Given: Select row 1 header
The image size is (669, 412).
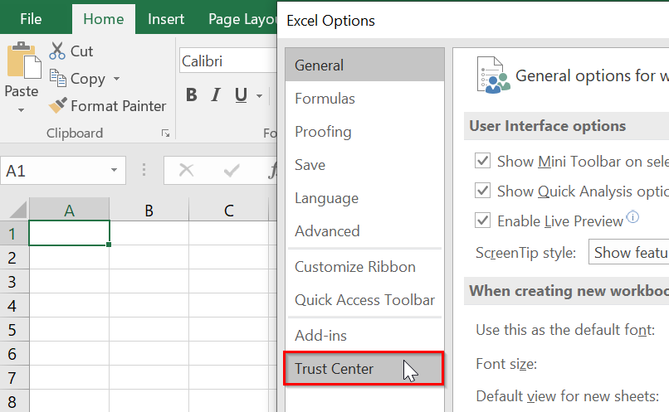Looking at the screenshot, I should [x=14, y=233].
